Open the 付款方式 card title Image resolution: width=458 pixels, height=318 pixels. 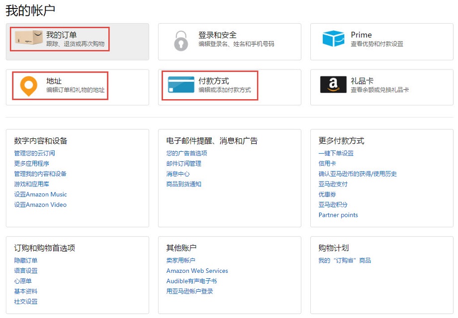pyautogui.click(x=213, y=81)
